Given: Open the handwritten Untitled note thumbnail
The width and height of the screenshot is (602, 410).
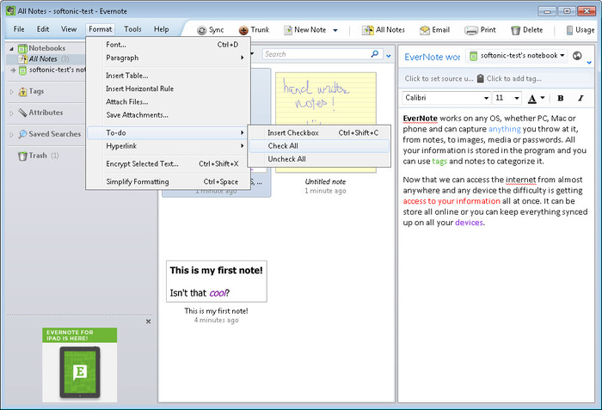Looking at the screenshot, I should point(326,122).
